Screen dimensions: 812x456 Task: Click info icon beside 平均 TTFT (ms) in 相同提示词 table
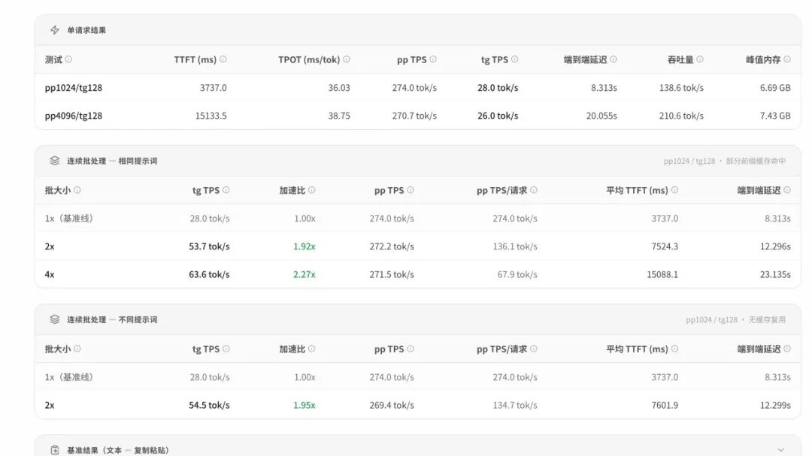pyautogui.click(x=674, y=190)
